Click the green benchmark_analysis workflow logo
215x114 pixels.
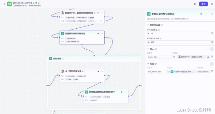click(9, 4)
